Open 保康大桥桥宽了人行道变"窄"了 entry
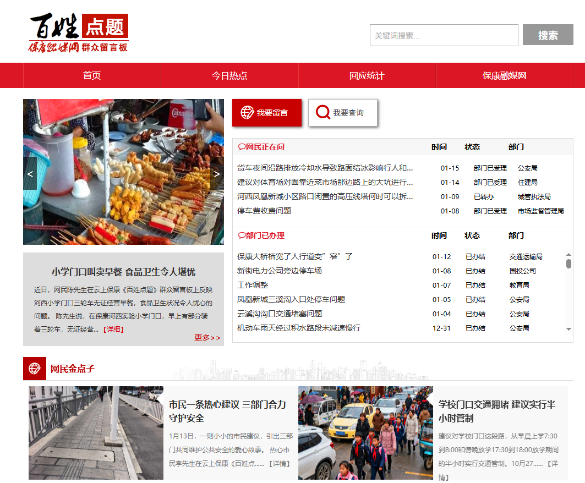 tap(295, 256)
